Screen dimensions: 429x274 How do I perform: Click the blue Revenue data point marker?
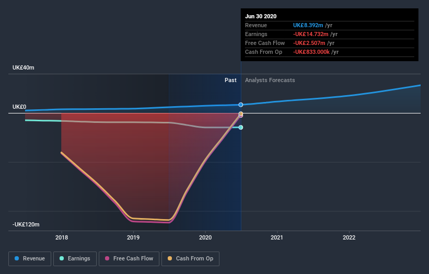click(241, 105)
